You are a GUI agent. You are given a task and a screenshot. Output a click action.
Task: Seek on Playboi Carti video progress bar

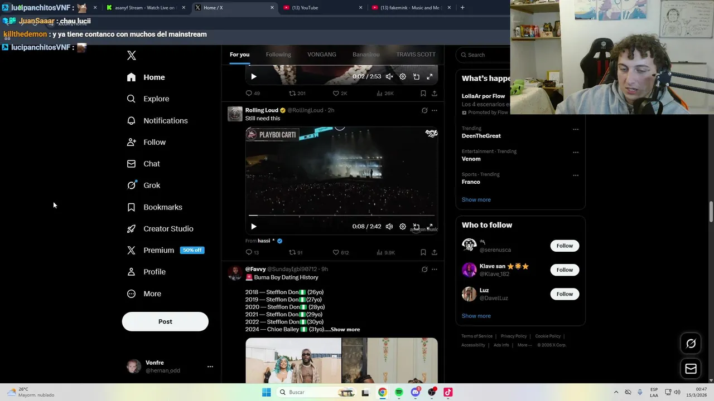341,215
